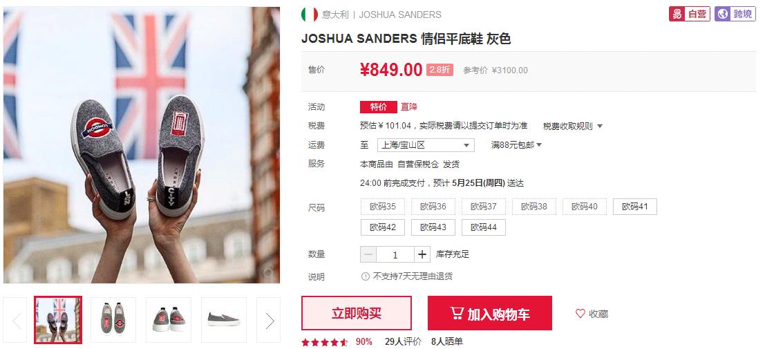Click 加入购物车 add to cart button
This screenshot has height=349, width=765.
pos(490,313)
